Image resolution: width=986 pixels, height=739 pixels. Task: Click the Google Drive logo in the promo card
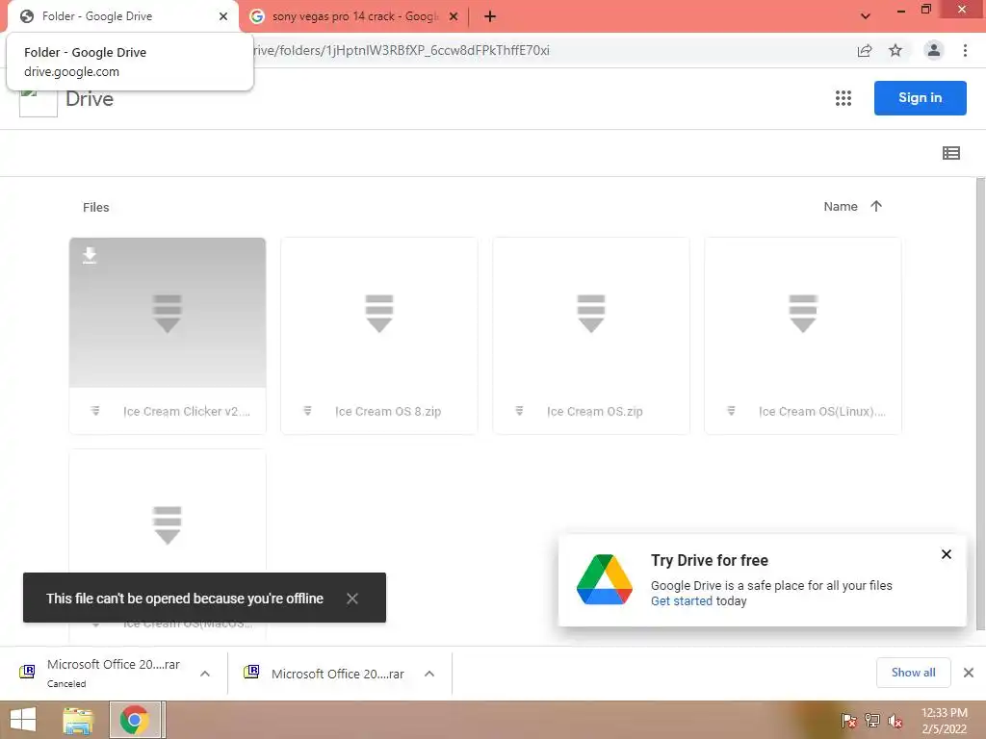click(x=605, y=579)
